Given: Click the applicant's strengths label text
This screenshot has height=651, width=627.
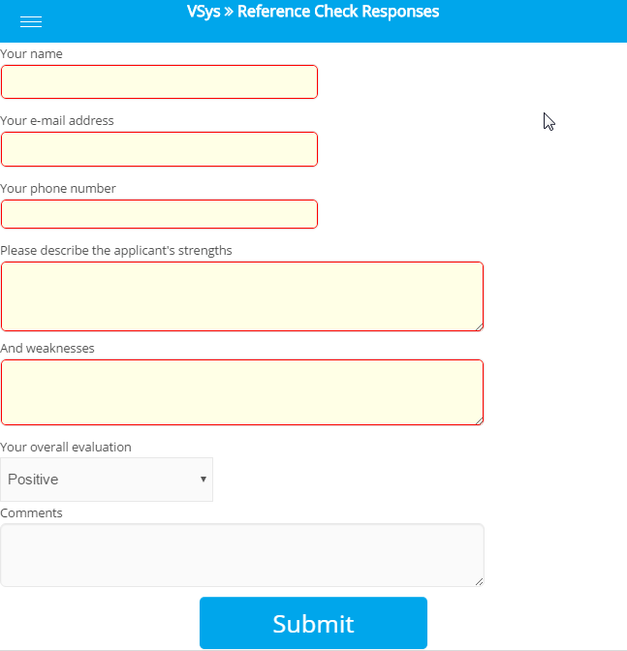Looking at the screenshot, I should tap(116, 251).
